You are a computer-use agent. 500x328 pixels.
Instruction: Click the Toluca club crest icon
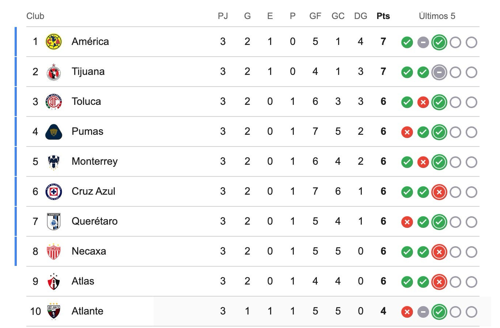(54, 102)
